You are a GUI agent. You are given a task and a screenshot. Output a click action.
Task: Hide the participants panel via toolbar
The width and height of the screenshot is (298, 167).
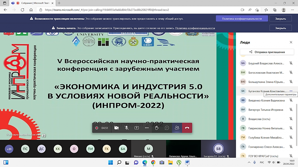click(x=177, y=128)
